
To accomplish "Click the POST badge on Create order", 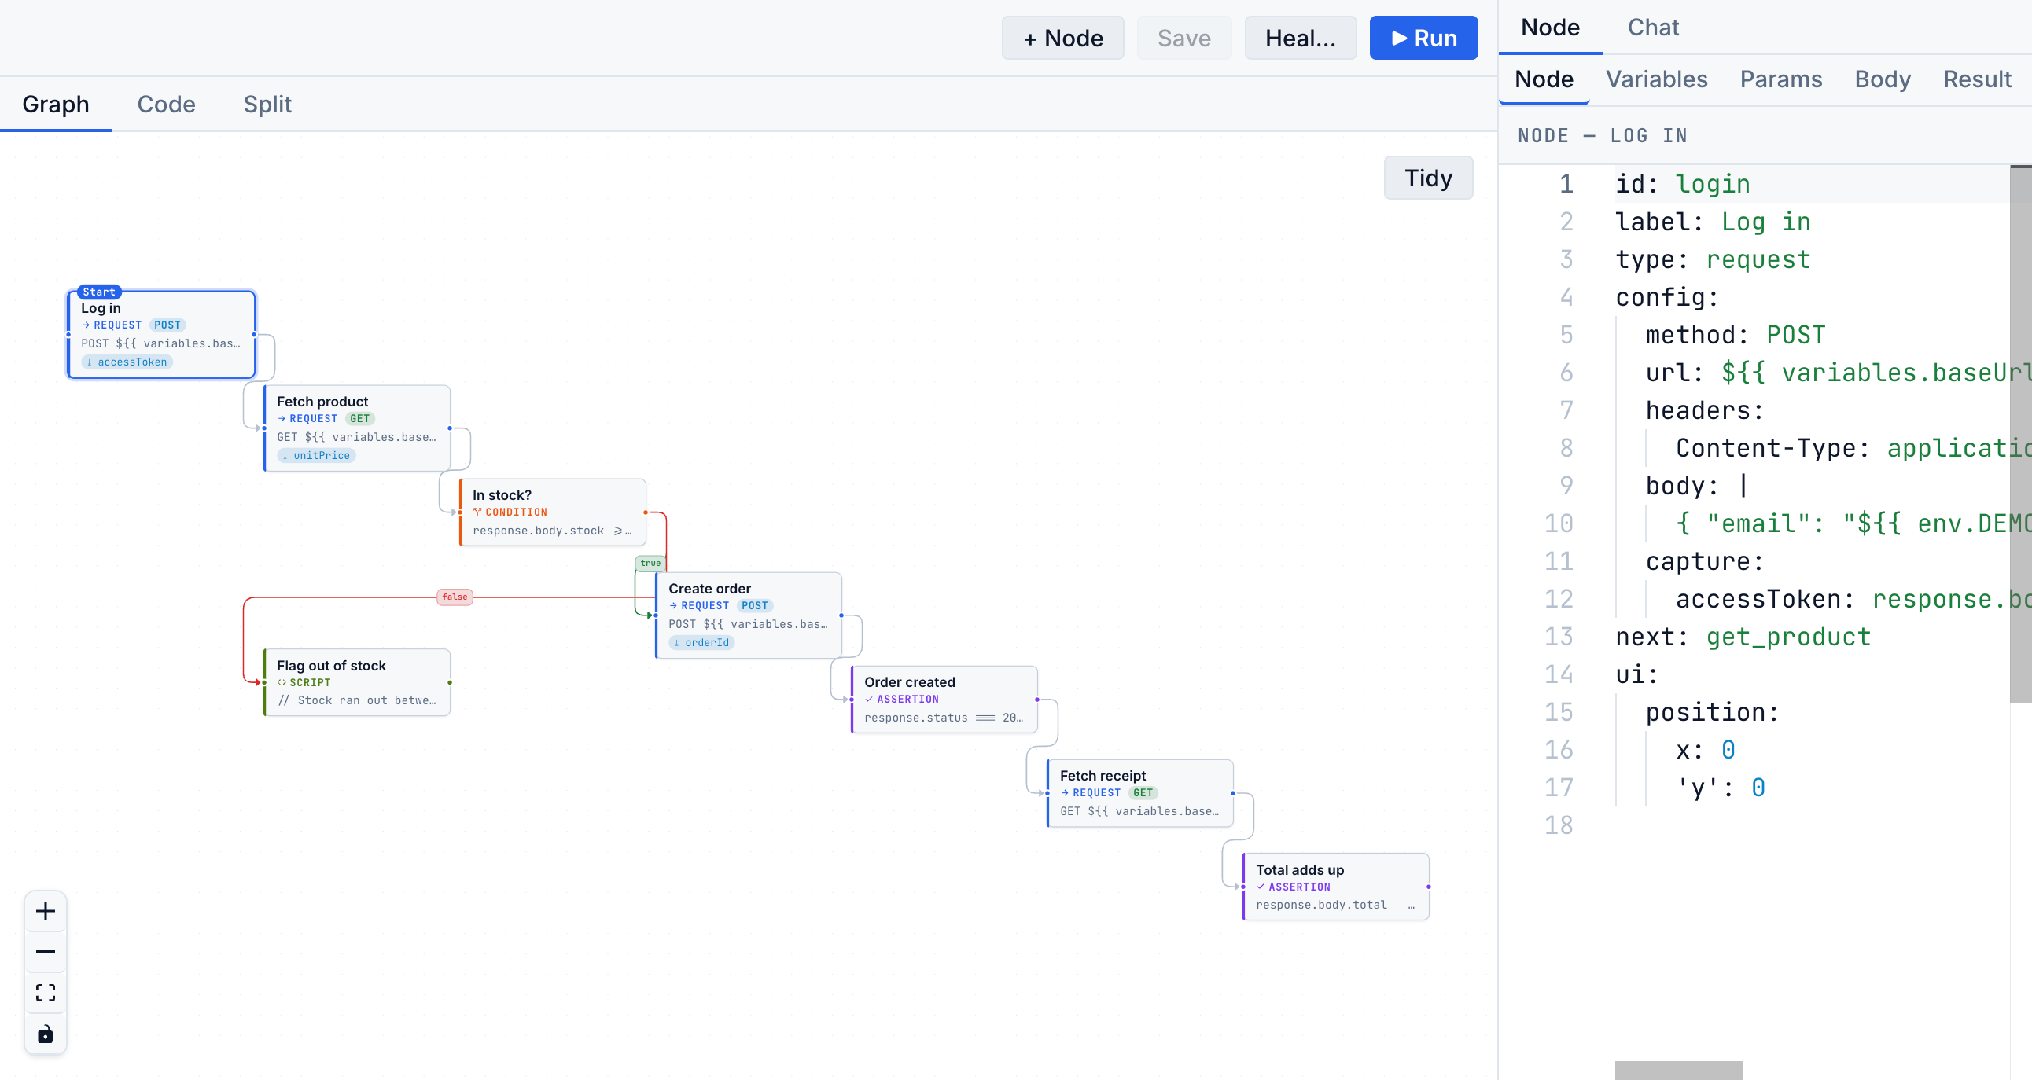I will point(755,605).
